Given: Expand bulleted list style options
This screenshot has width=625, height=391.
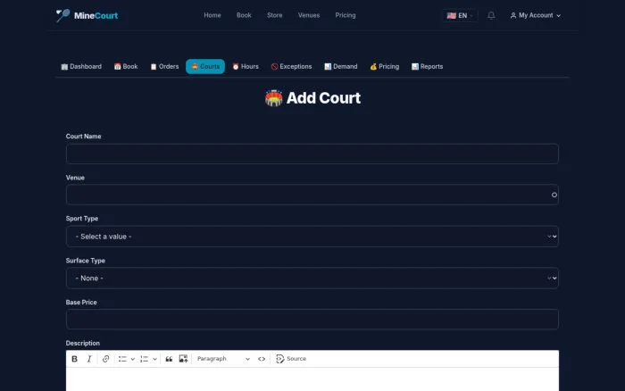Looking at the screenshot, I should (x=133, y=359).
